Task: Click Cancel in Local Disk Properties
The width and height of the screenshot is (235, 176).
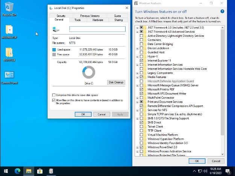Action: pos(102,114)
